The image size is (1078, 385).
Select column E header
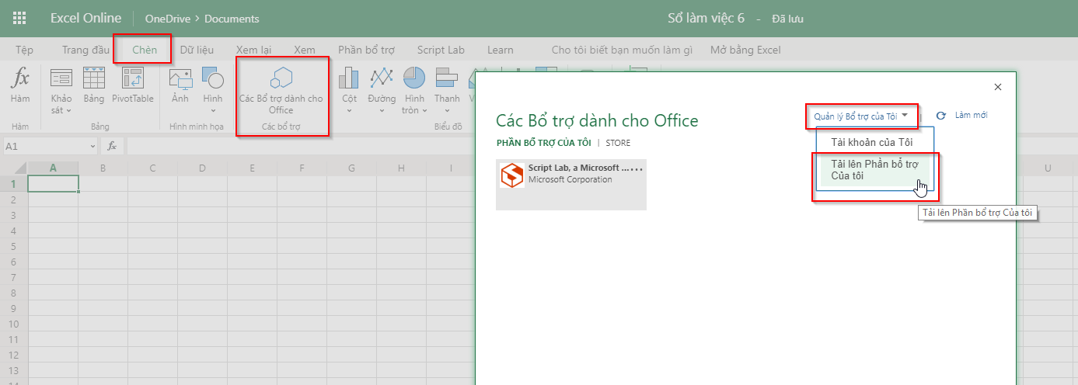[x=252, y=168]
